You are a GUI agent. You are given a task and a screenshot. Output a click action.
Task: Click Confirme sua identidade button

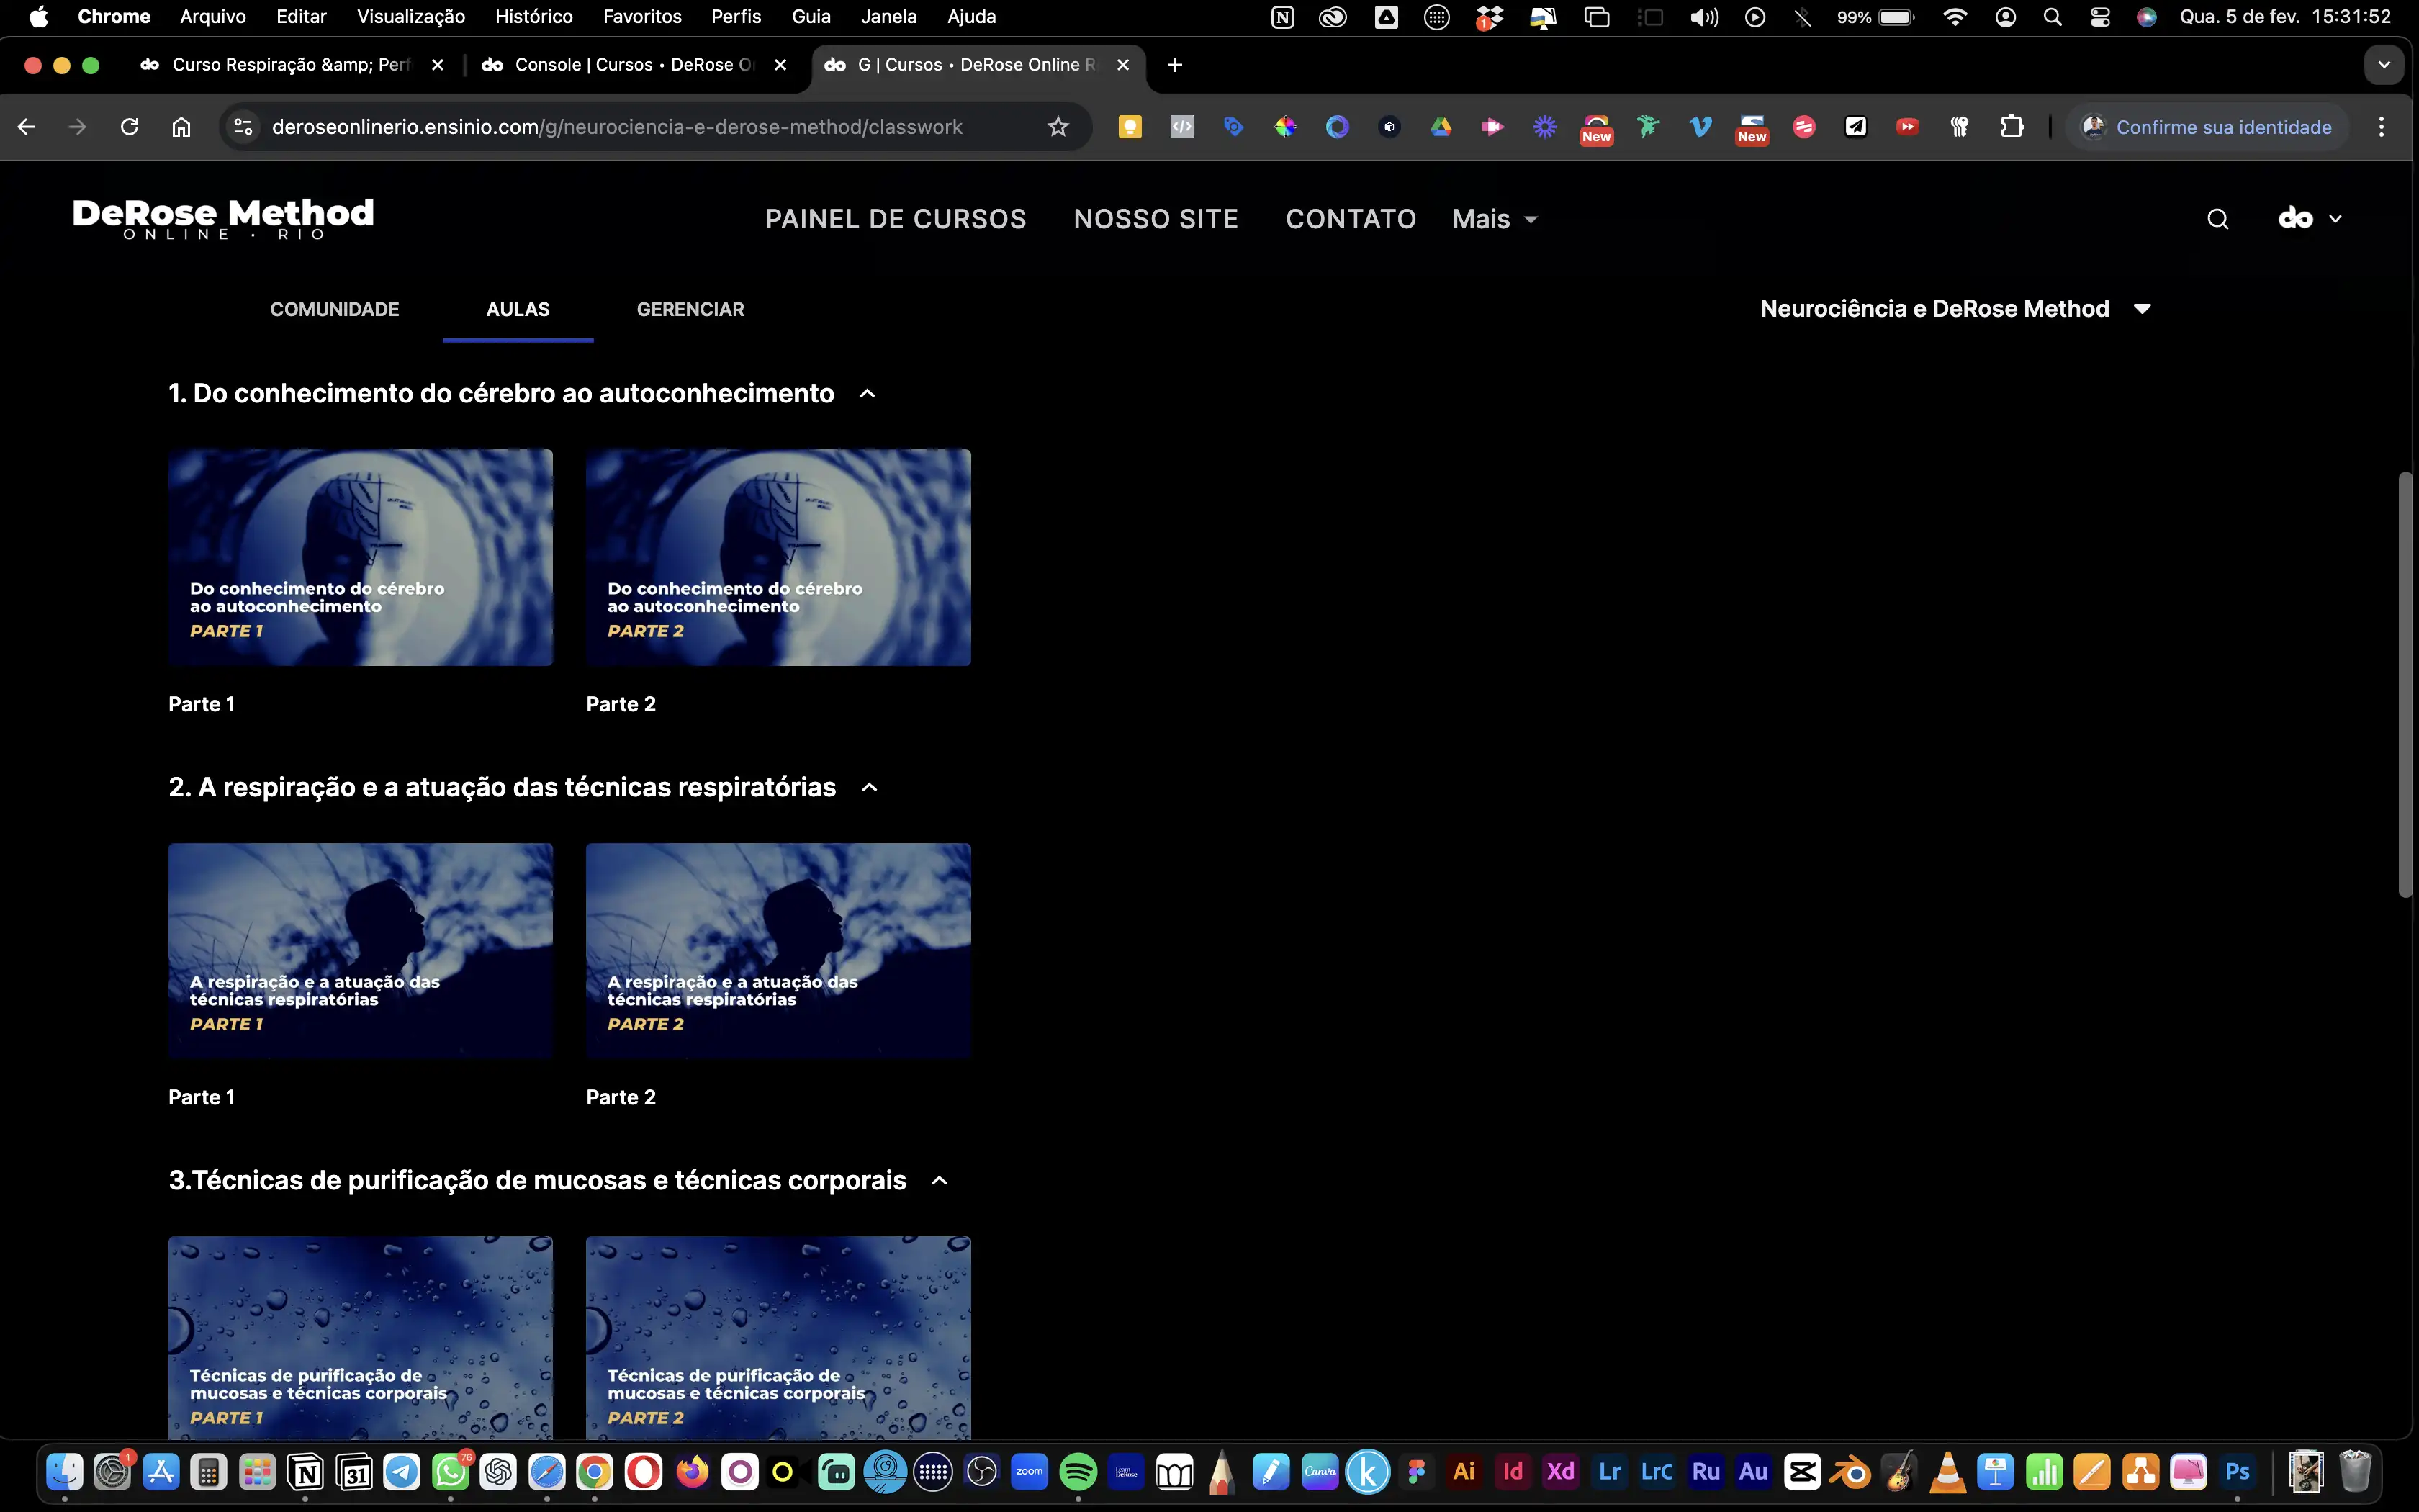(2207, 127)
